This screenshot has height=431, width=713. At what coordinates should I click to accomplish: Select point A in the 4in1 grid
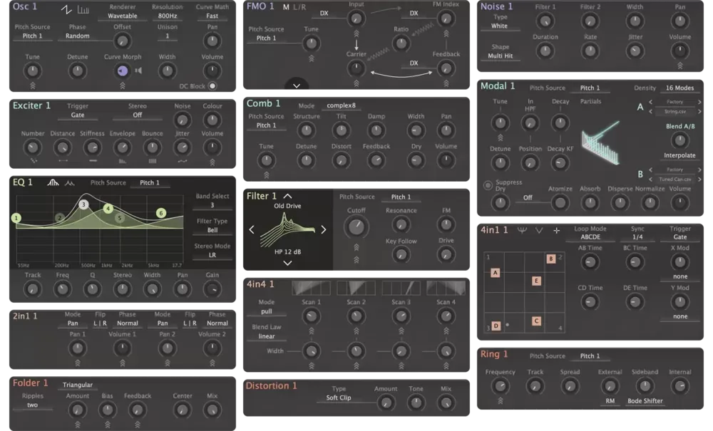point(496,273)
